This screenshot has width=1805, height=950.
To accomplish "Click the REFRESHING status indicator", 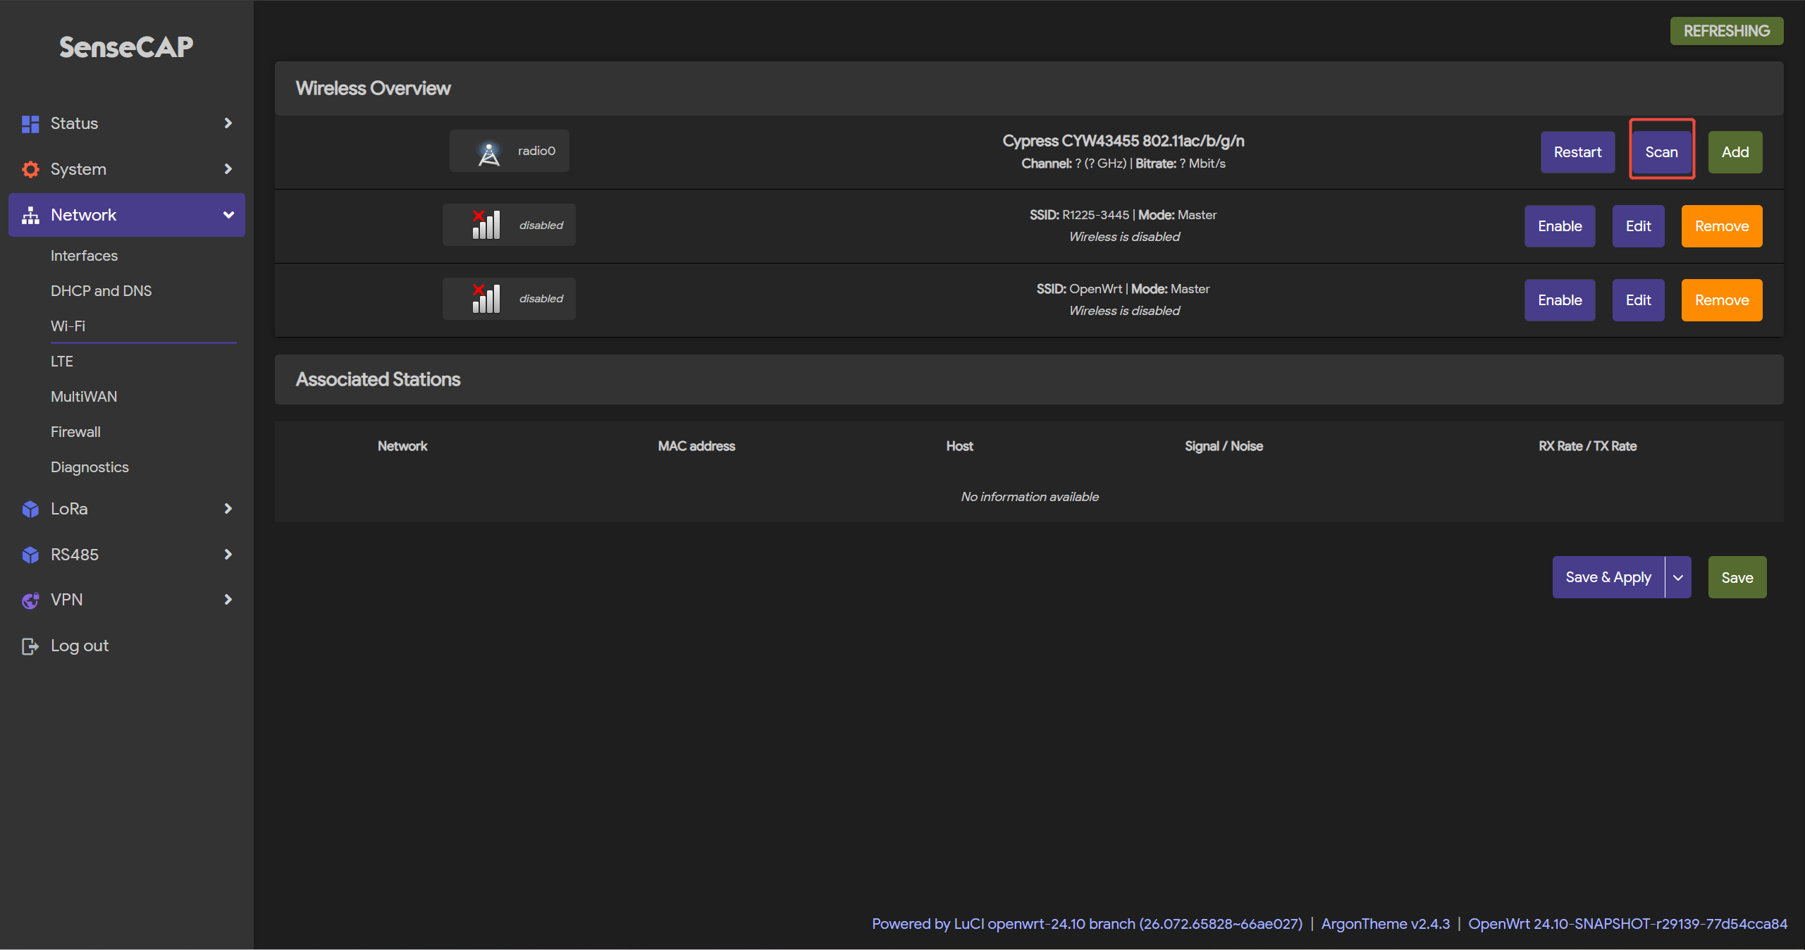I will pyautogui.click(x=1726, y=31).
